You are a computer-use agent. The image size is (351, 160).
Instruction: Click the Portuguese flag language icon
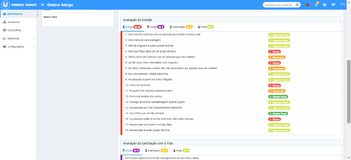pos(307,5)
